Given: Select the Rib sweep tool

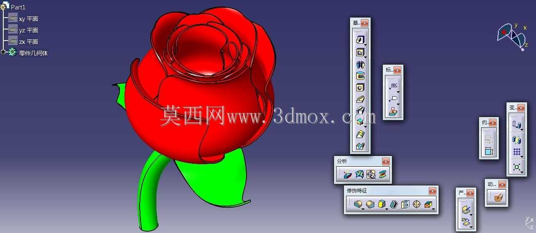Looking at the screenshot, I should coord(360,99).
